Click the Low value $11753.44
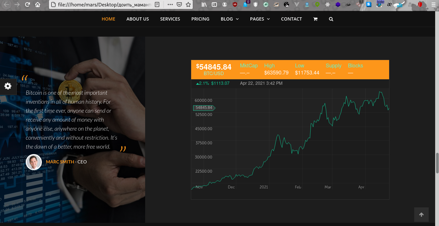The image size is (439, 226). [307, 73]
